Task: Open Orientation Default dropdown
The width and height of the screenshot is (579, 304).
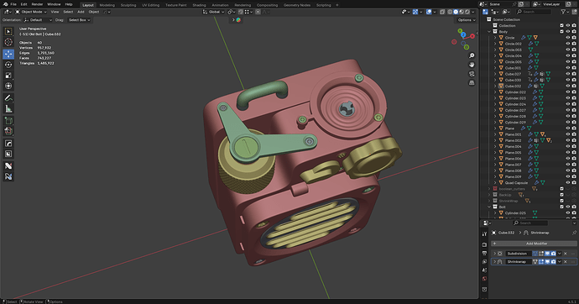Action: click(38, 20)
